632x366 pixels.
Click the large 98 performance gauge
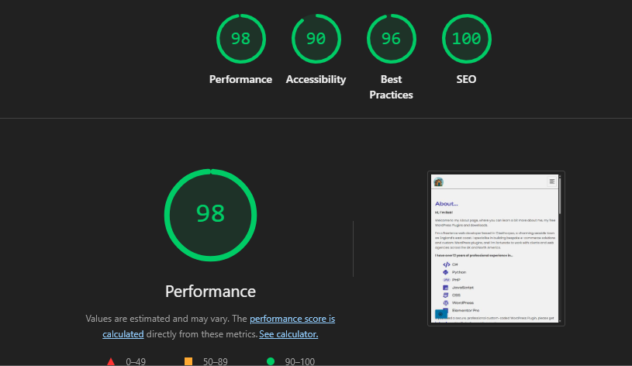click(210, 215)
